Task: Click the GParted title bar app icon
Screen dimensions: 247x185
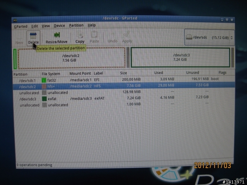Action: pos(15,20)
